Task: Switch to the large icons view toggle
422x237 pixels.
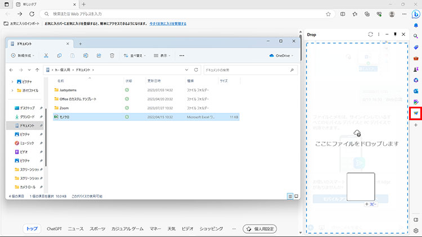Action: point(297,196)
